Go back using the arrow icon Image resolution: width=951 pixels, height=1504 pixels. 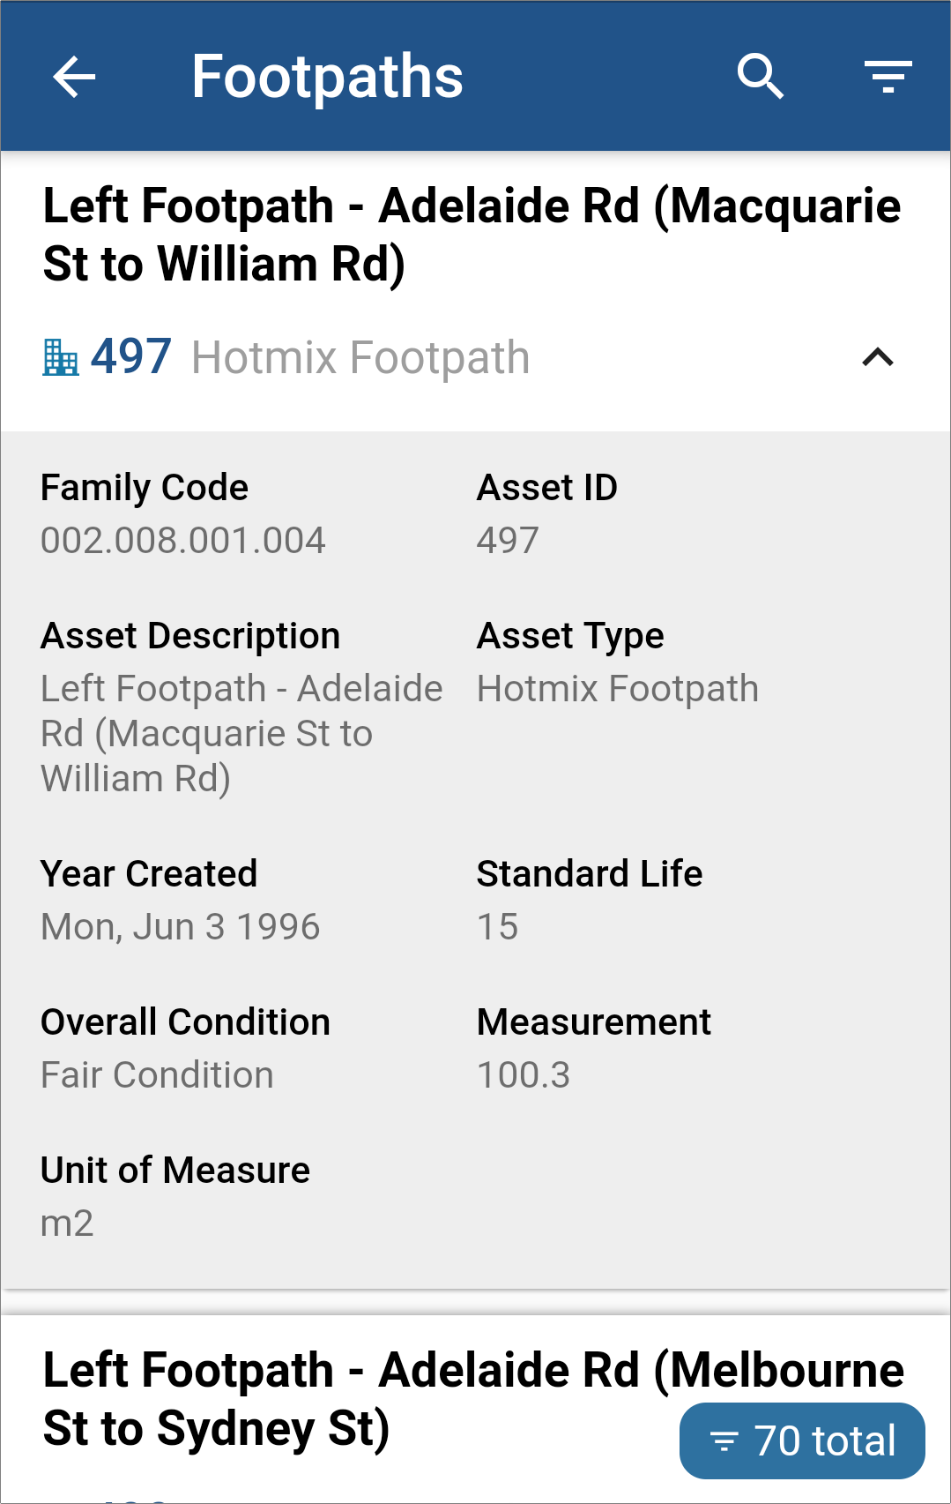(x=74, y=77)
